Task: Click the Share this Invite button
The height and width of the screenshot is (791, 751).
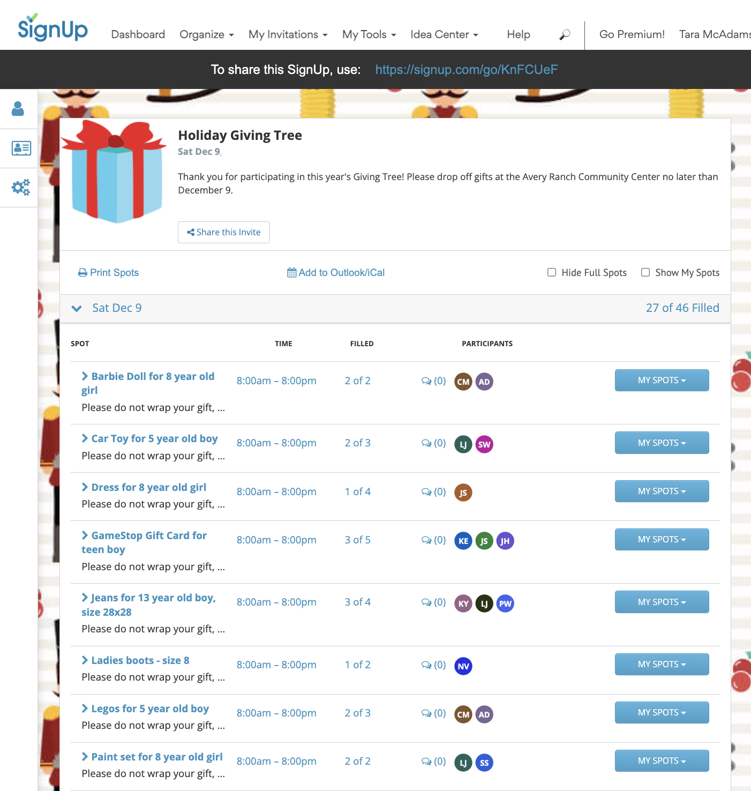Action: point(224,232)
